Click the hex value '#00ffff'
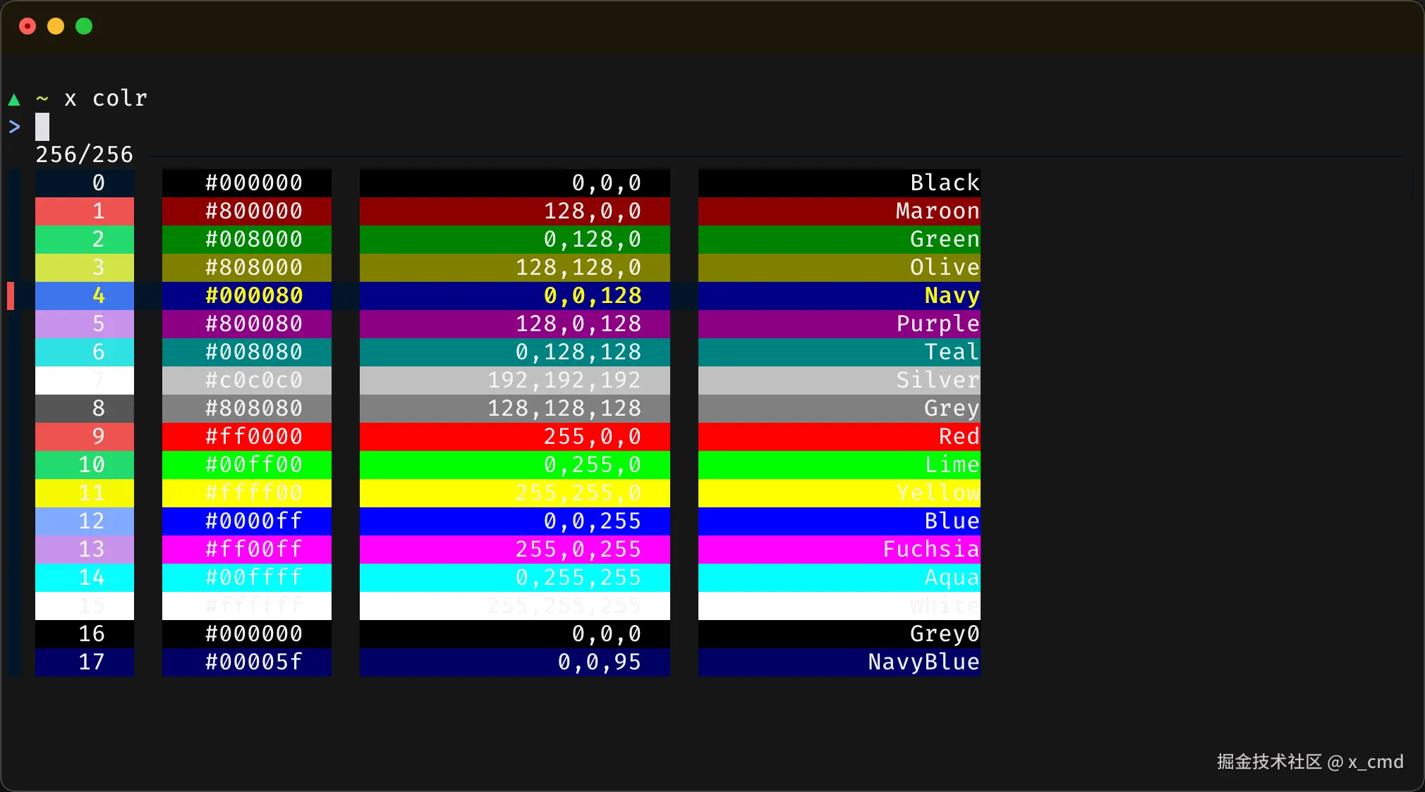This screenshot has width=1425, height=792. (254, 578)
